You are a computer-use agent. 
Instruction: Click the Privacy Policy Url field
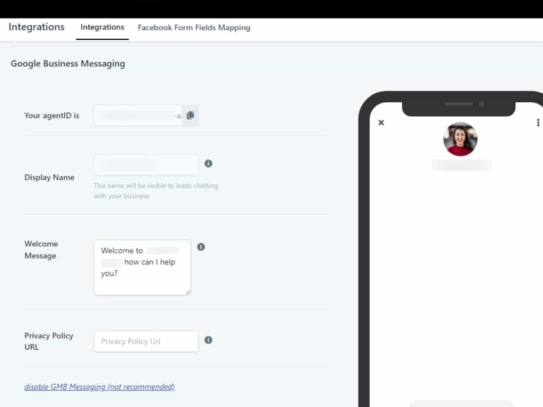click(146, 341)
